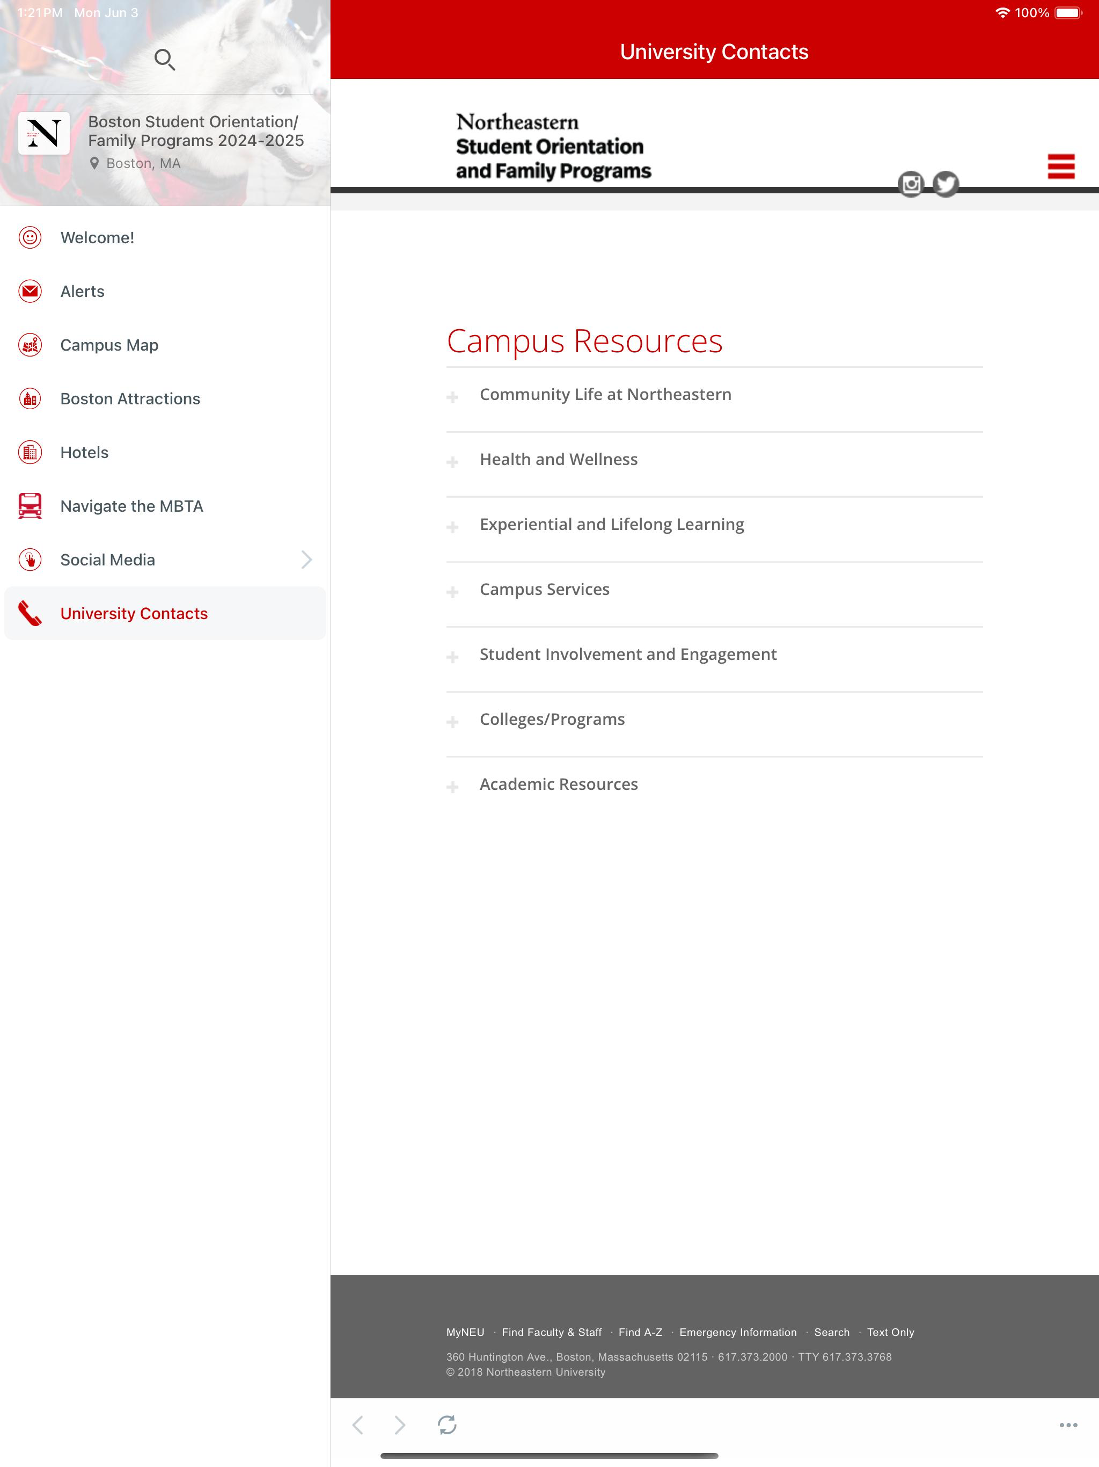Click the Navigate the MBTA bus icon
Image resolution: width=1099 pixels, height=1467 pixels.
click(x=30, y=506)
